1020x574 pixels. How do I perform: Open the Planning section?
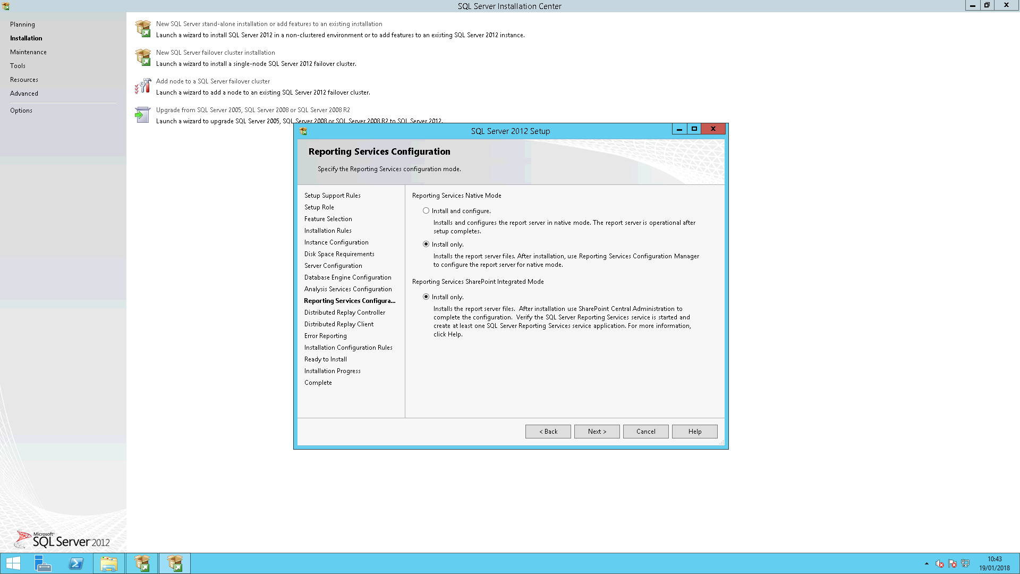22,24
